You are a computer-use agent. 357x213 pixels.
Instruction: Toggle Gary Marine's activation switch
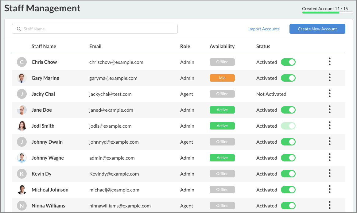click(x=288, y=78)
